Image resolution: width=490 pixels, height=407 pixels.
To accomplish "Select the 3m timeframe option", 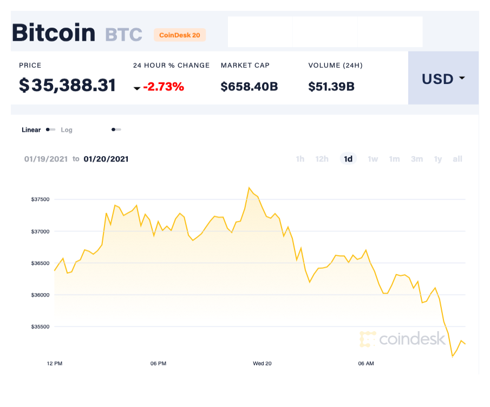I will pos(417,159).
